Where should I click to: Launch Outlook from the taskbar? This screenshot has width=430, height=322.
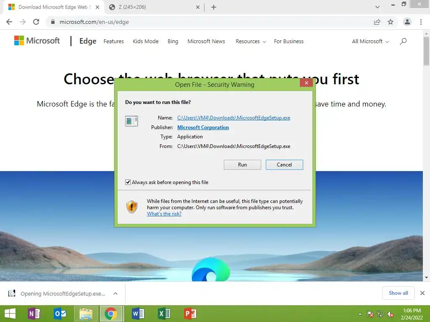pos(60,314)
